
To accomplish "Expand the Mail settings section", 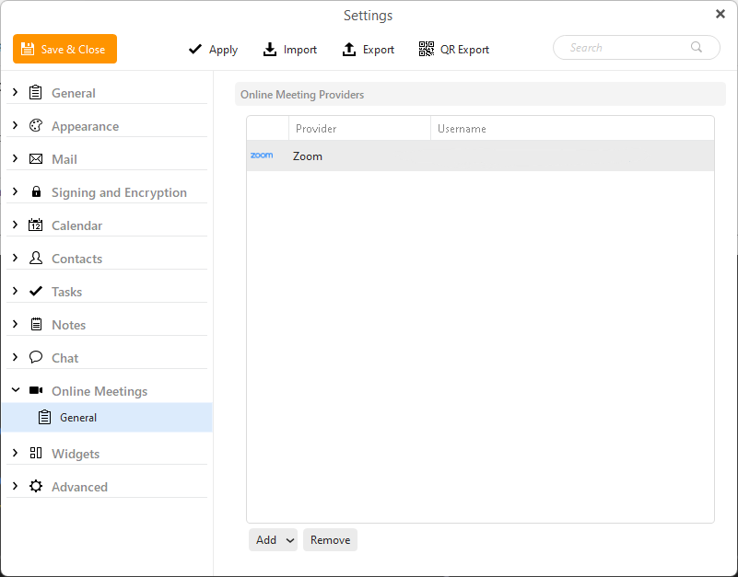I will (x=15, y=158).
